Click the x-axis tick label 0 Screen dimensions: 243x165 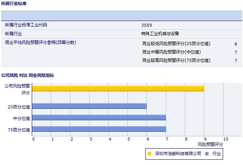tap(33, 139)
